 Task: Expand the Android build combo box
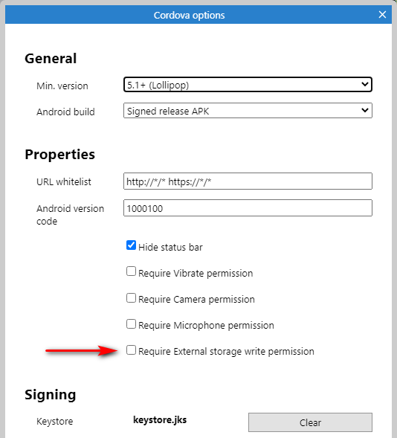point(248,111)
